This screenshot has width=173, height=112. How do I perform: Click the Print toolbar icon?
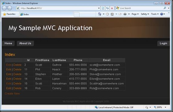pos(125,14)
